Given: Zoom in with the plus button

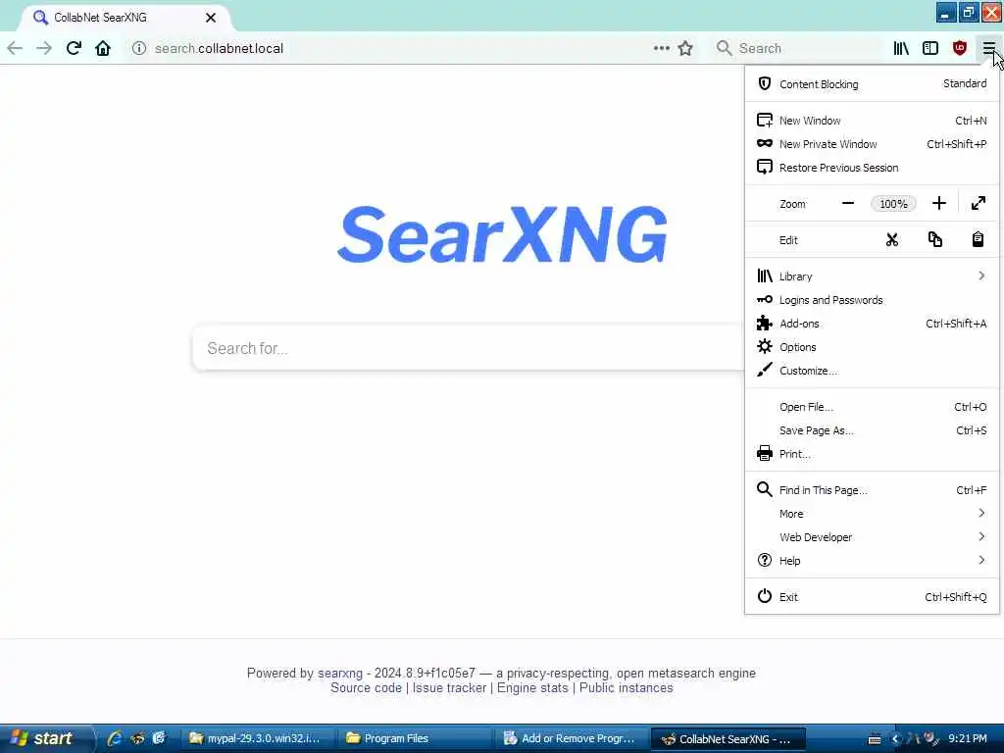Looking at the screenshot, I should click(938, 204).
